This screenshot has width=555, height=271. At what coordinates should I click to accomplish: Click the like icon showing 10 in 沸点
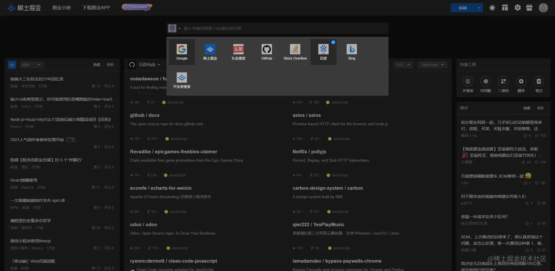[x=523, y=162]
